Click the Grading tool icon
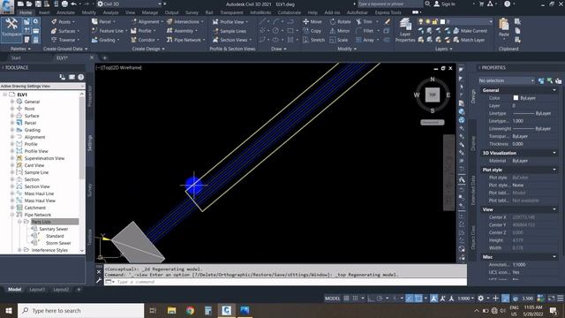 94,40
